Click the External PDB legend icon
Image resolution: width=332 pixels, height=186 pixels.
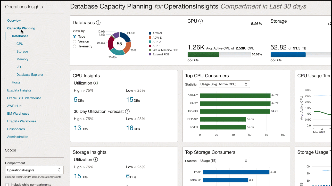click(150, 54)
